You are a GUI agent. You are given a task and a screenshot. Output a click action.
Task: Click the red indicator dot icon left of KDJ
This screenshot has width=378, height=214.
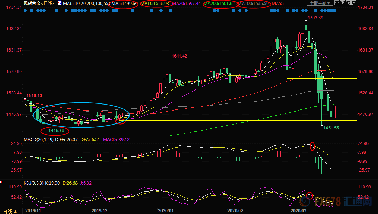click(2, 182)
